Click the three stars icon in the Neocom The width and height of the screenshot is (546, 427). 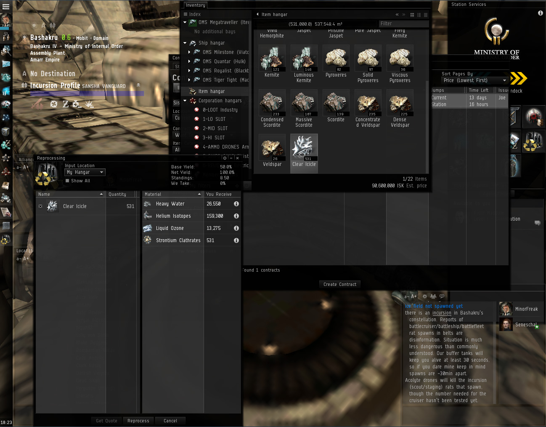click(6, 158)
